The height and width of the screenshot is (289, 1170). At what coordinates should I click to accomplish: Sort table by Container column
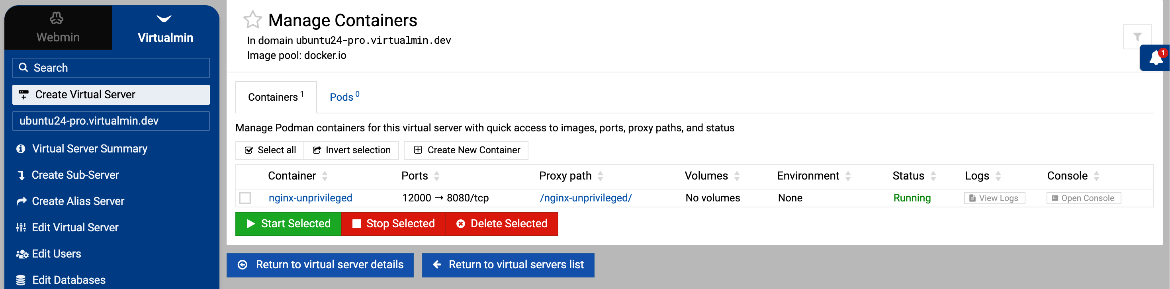(292, 176)
